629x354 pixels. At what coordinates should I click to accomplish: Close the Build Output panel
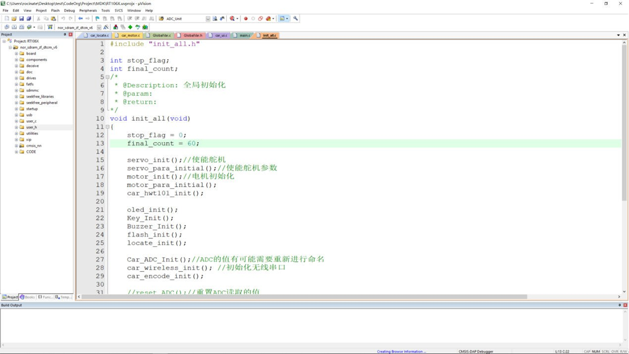[x=626, y=305]
